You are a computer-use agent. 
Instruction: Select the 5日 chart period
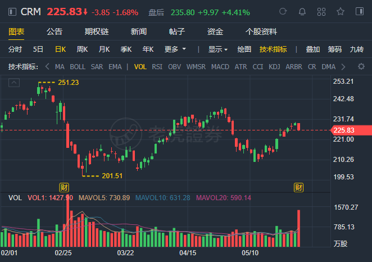point(38,49)
